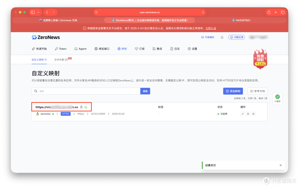Open the Token menu
Viewport: 299px width, 187px height.
61,49
